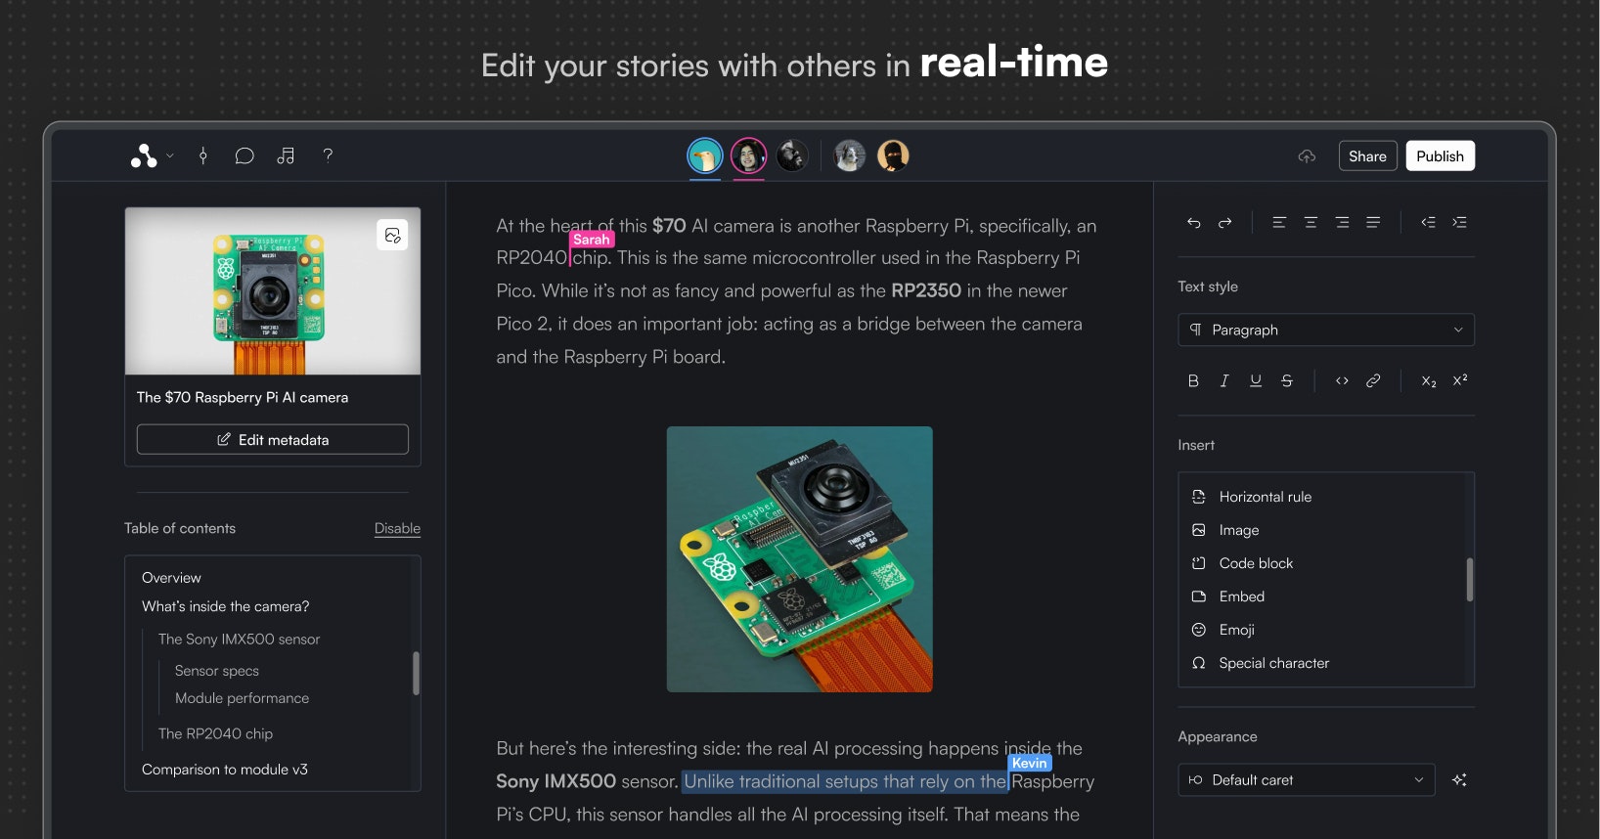Open the Paragraph text style dropdown

click(x=1326, y=330)
